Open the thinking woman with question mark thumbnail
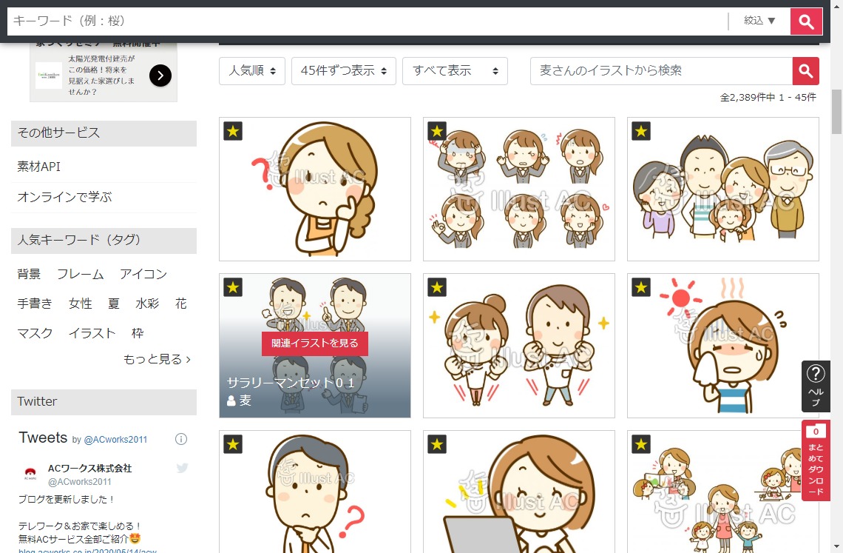Screen dimensions: 843x553 click(x=315, y=190)
